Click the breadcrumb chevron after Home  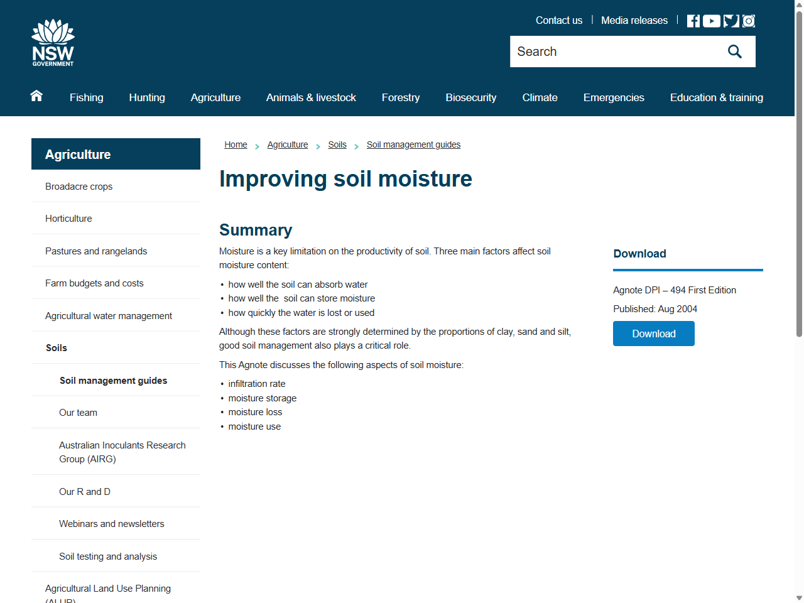[x=256, y=145]
